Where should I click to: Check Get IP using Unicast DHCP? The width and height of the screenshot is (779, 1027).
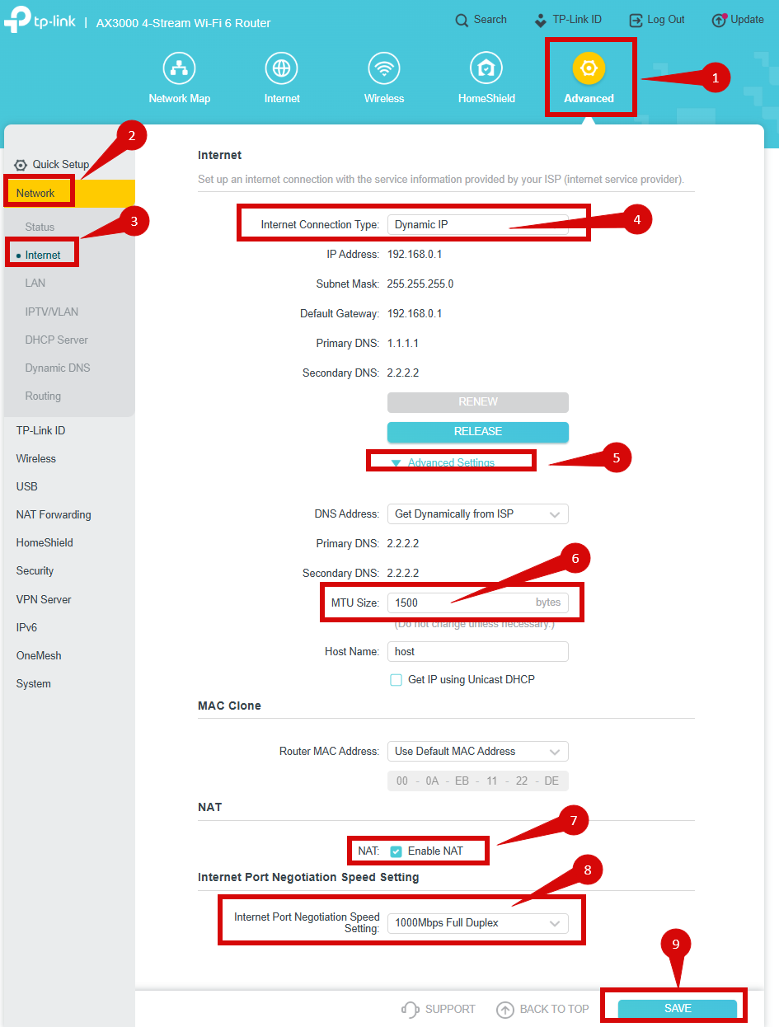pyautogui.click(x=396, y=680)
